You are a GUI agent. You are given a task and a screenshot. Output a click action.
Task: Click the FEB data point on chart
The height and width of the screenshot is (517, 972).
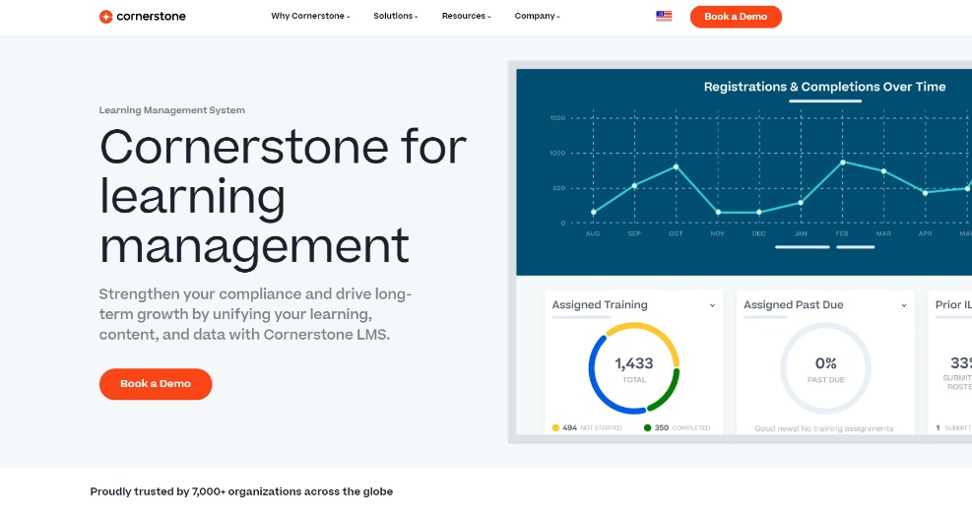tap(842, 162)
